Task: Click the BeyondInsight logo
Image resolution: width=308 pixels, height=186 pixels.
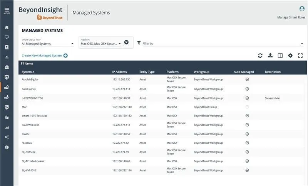Action: tap(40, 13)
